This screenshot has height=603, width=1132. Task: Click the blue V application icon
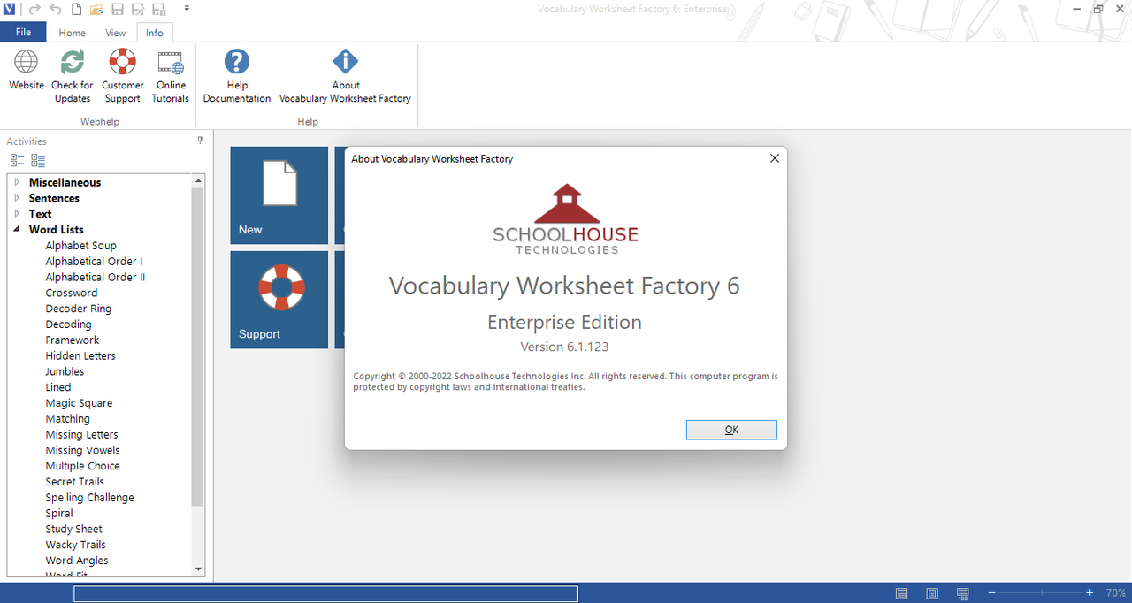tap(9, 9)
